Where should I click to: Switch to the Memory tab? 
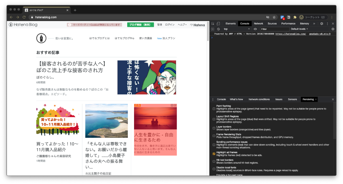(304, 24)
